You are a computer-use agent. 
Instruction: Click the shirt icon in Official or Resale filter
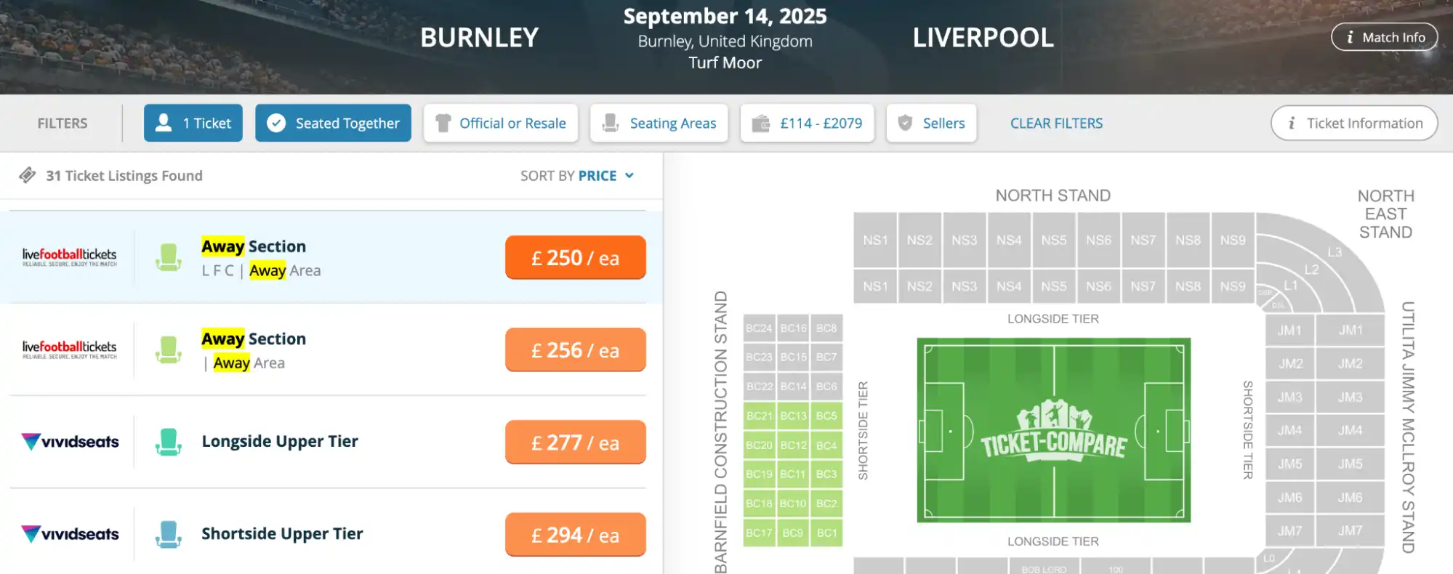pos(444,123)
